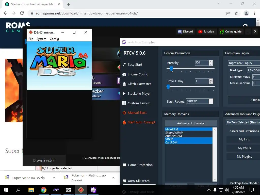Open Chrome three-dot menu
The height and width of the screenshot is (195, 260).
pos(254,13)
